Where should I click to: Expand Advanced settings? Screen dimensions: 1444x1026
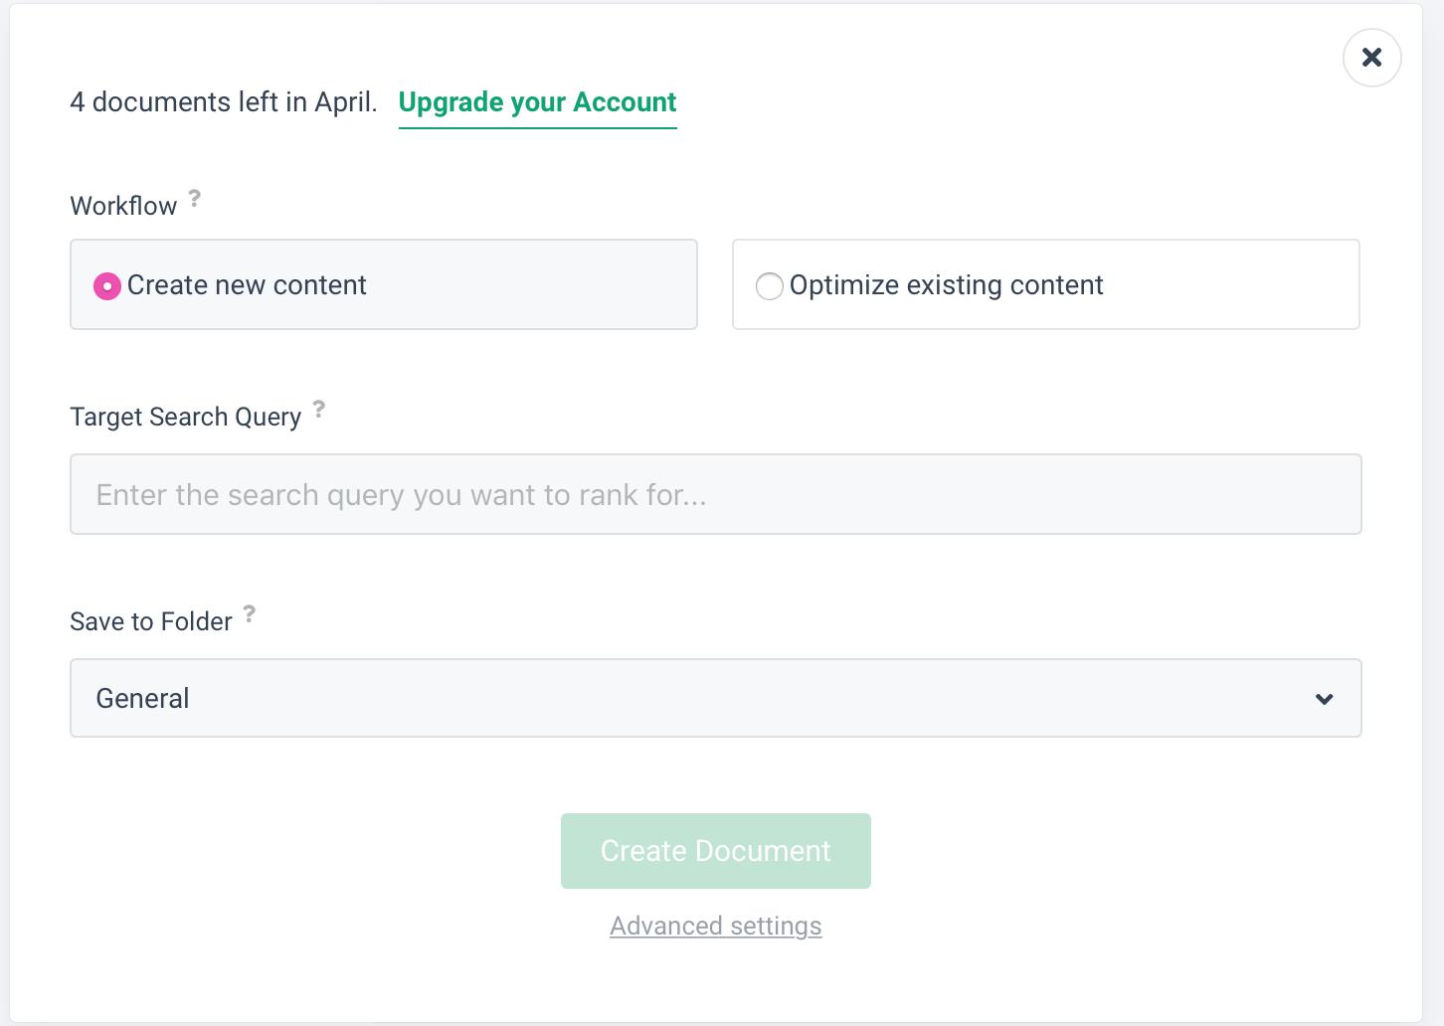coord(715,926)
